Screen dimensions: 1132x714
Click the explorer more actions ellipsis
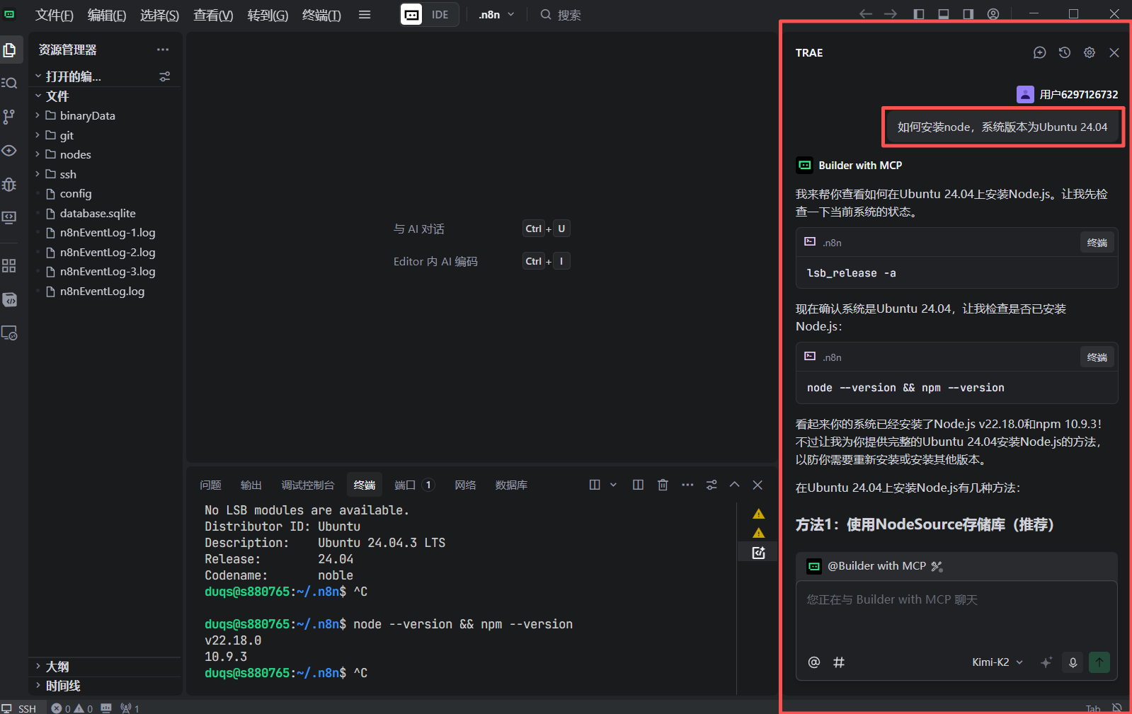point(163,50)
